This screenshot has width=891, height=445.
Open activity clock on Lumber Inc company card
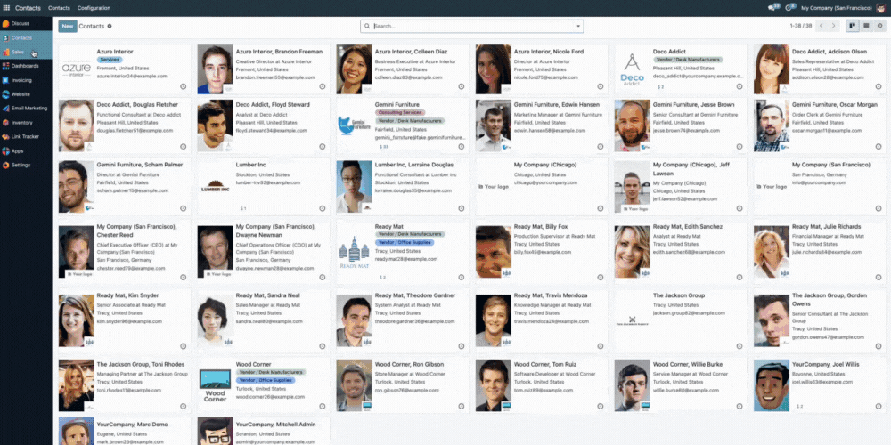(323, 208)
